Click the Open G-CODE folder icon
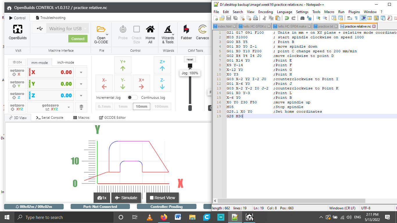Image resolution: width=397 pixels, height=223 pixels. pos(101,29)
